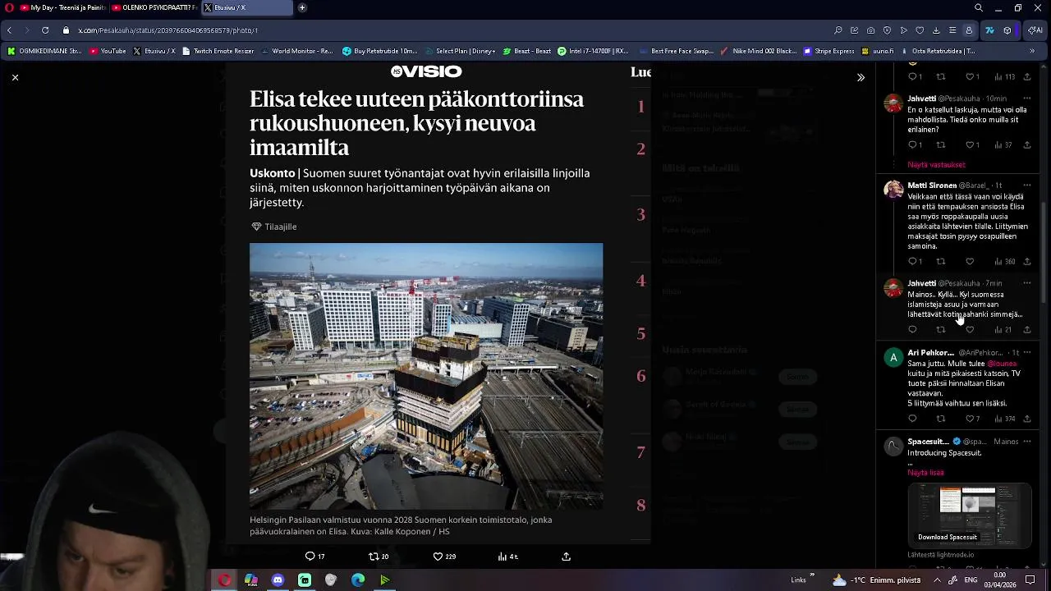Open more options on Matti Sironen's comment

(1026, 186)
